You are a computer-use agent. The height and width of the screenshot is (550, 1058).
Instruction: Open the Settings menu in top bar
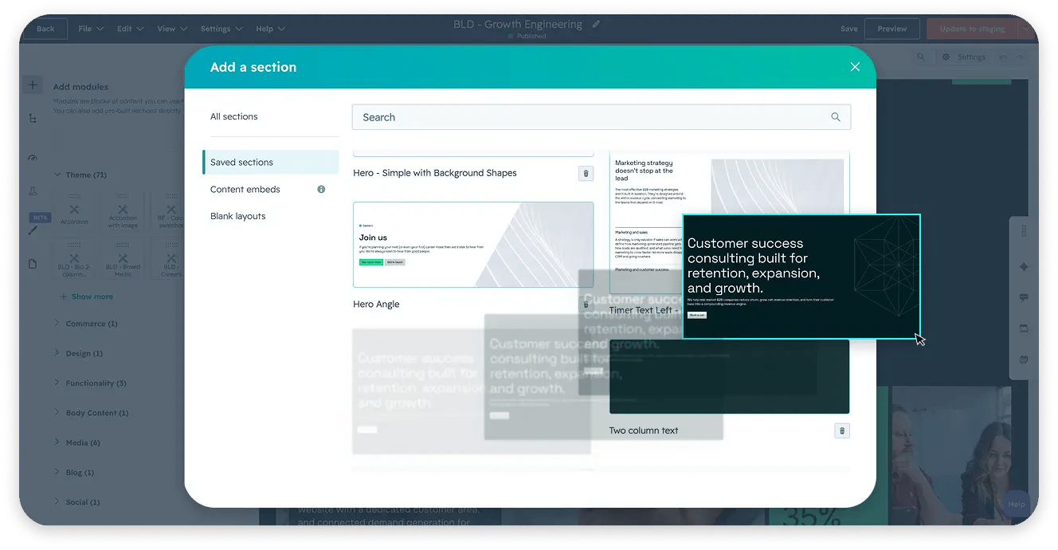[x=221, y=29]
